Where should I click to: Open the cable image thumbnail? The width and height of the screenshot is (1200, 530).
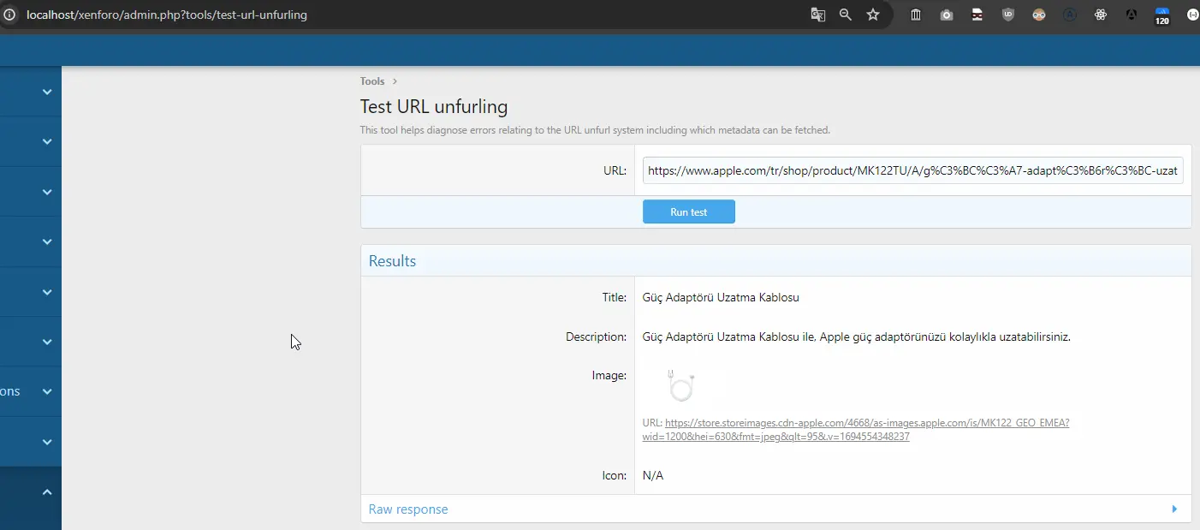click(x=680, y=386)
